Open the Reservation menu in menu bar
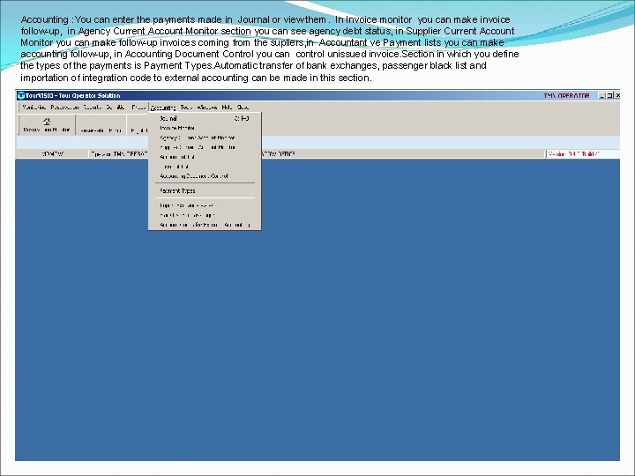The height and width of the screenshot is (476, 635). click(64, 108)
